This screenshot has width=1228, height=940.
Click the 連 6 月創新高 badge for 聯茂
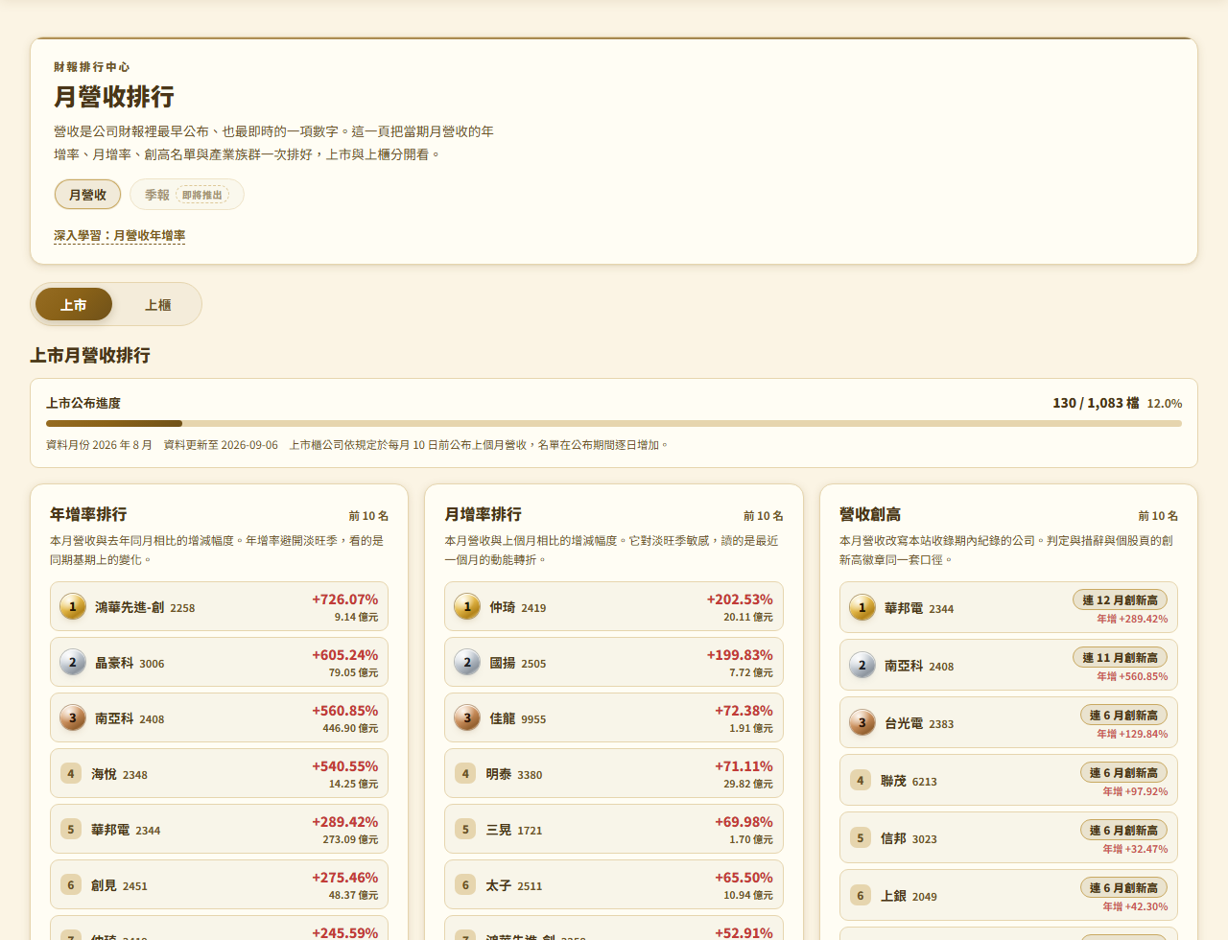click(1124, 773)
